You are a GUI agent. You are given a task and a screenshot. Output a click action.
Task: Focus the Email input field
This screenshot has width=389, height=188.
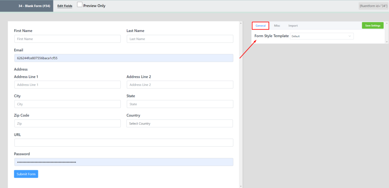click(124, 58)
